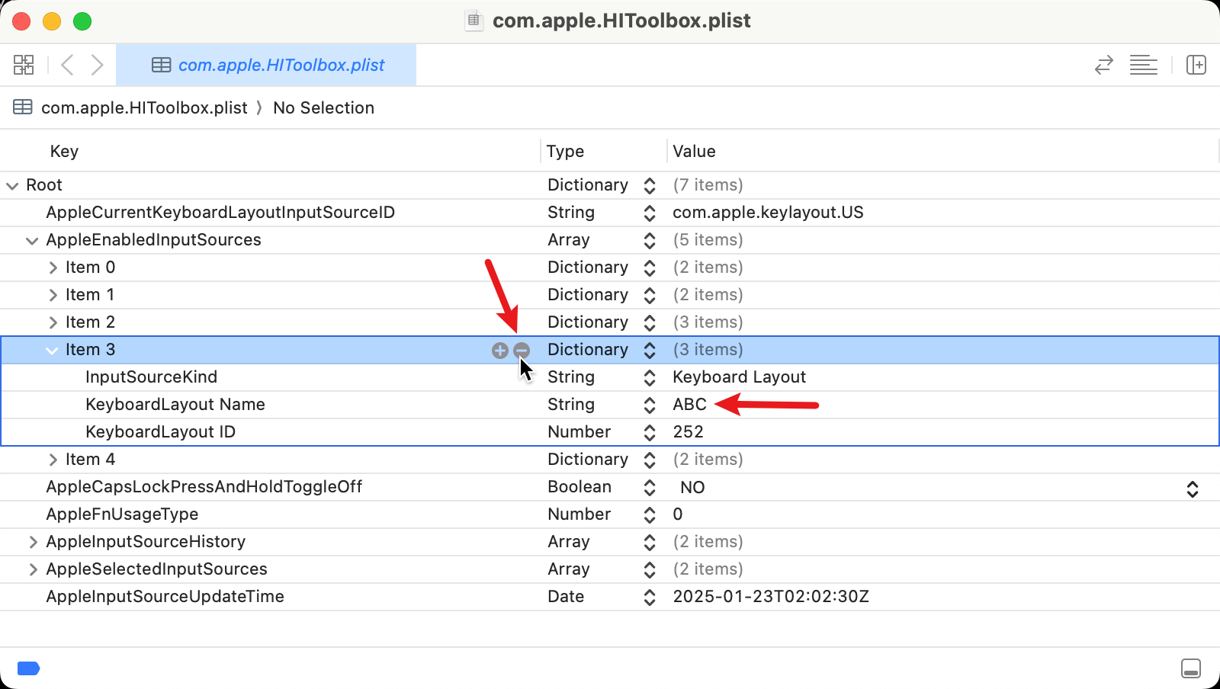Select com.apple.keylayout.US value
1220x689 pixels.
(x=768, y=213)
